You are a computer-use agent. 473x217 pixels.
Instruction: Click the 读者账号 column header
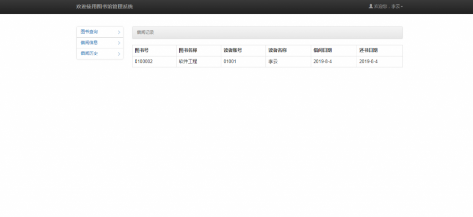244,50
